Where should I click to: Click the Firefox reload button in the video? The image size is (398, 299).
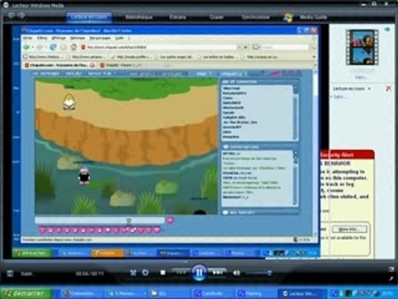(x=53, y=47)
